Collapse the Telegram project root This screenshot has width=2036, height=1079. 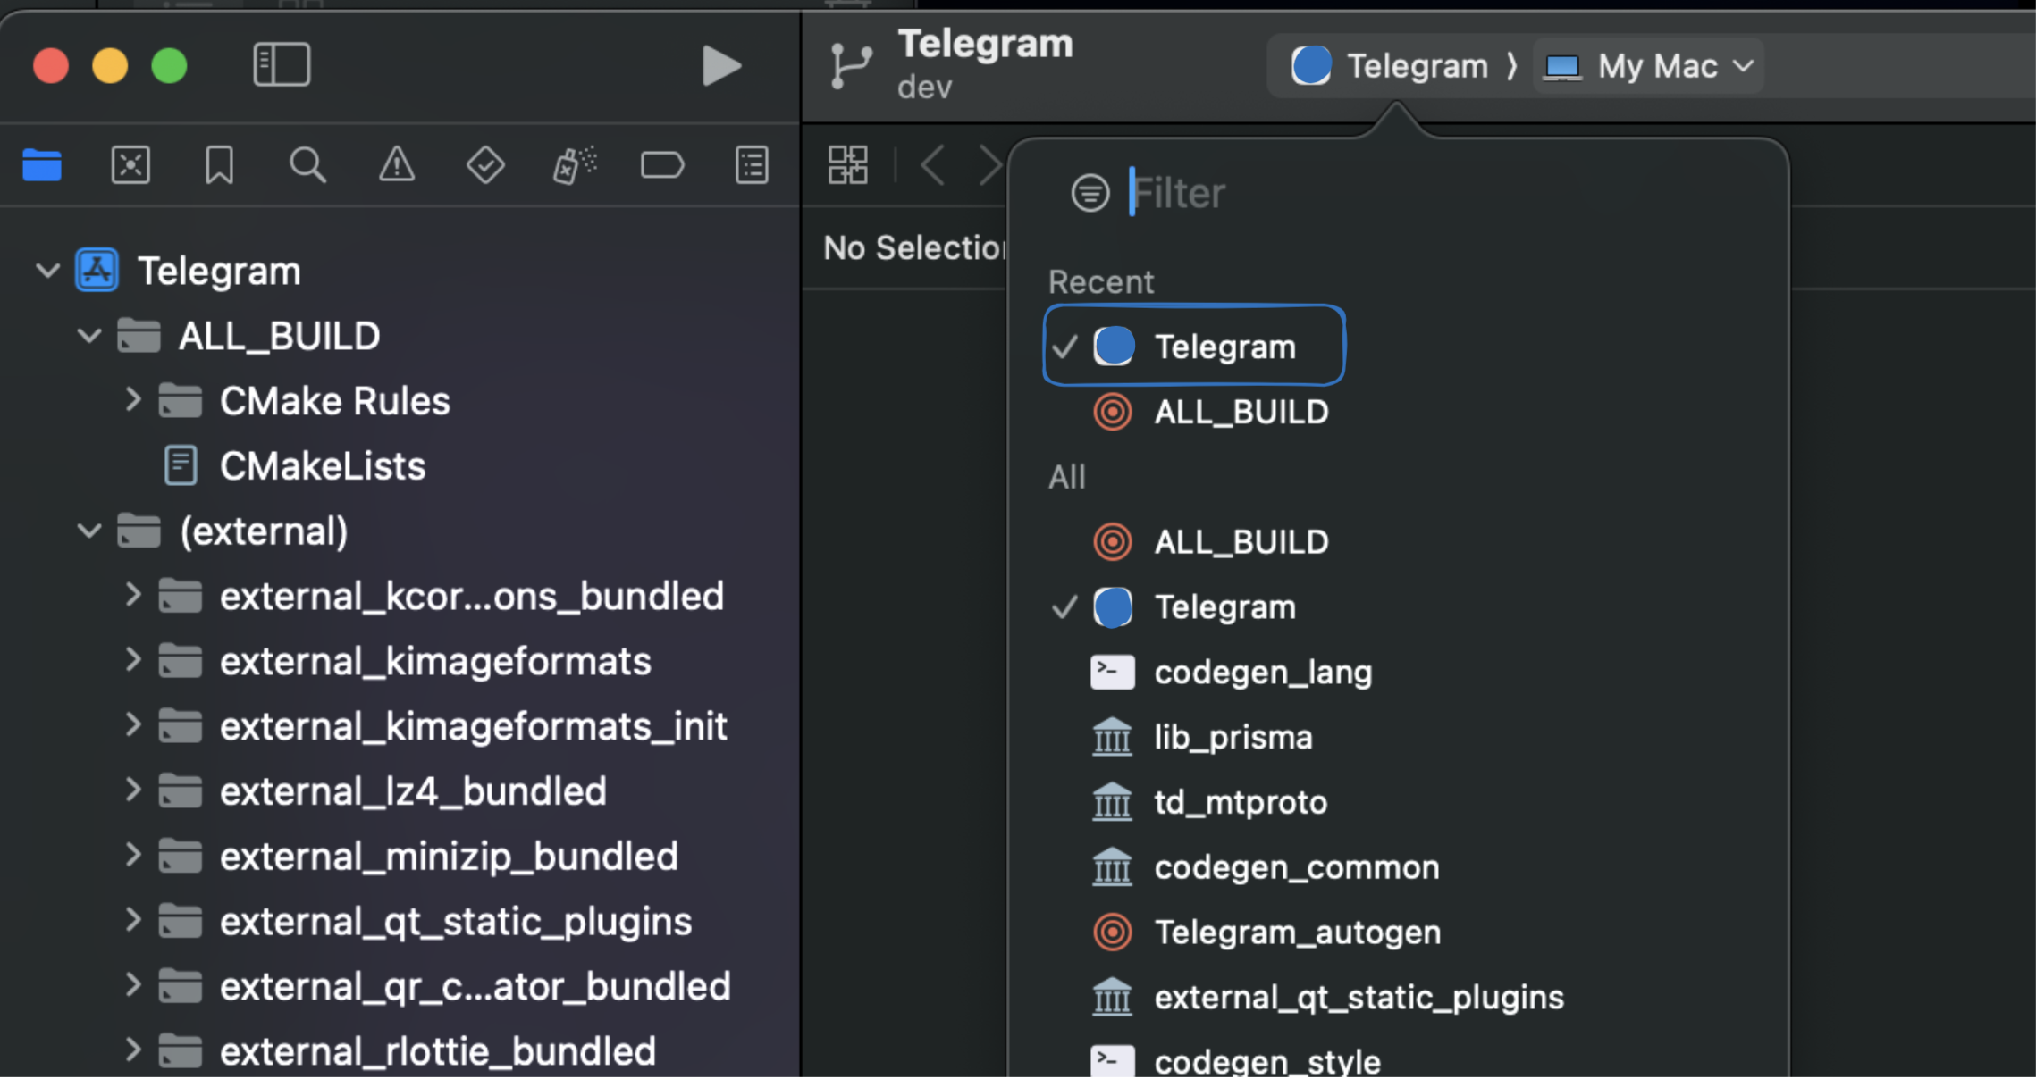click(x=47, y=271)
